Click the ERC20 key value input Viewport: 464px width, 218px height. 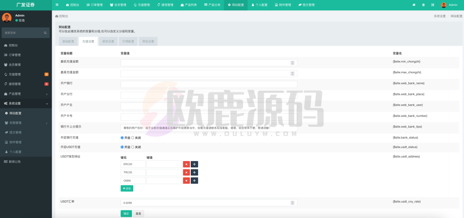coord(164,164)
